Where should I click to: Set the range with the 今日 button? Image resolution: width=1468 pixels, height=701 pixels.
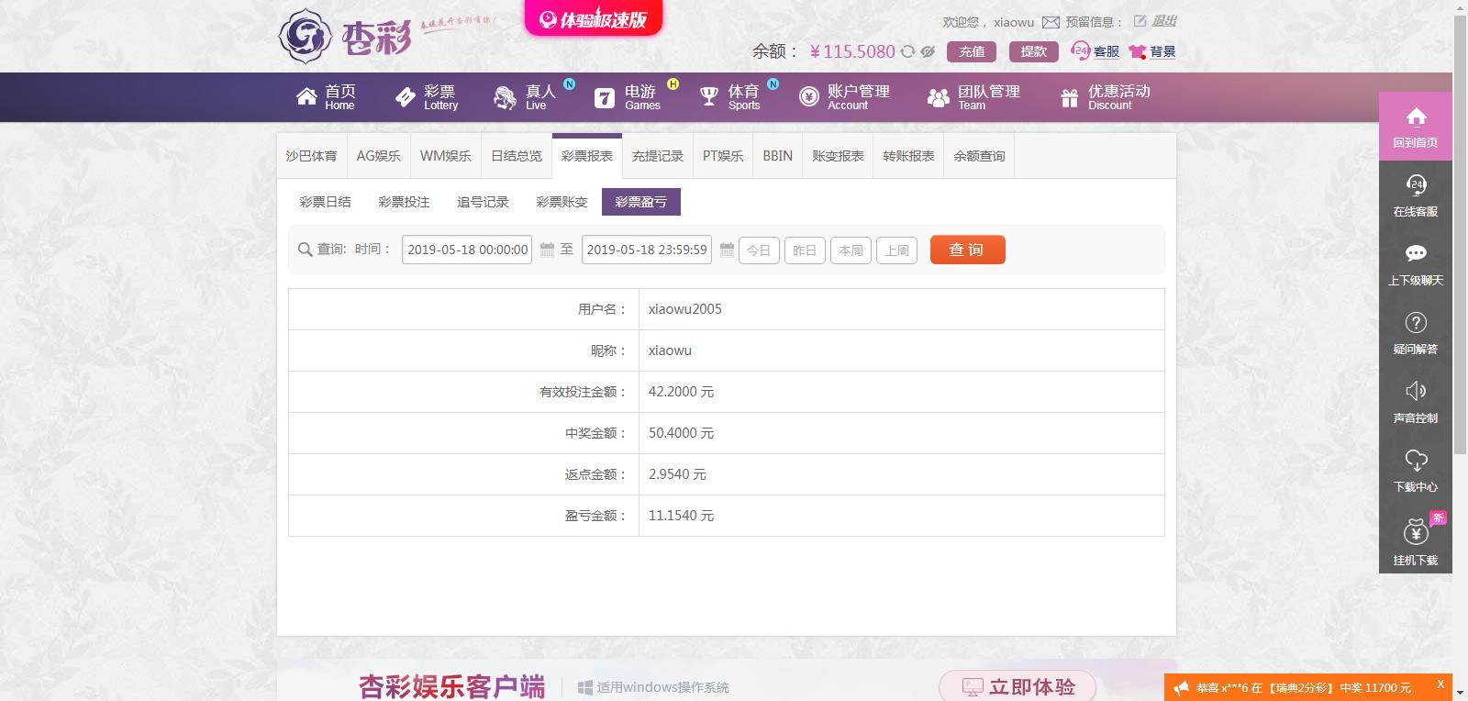(x=759, y=250)
